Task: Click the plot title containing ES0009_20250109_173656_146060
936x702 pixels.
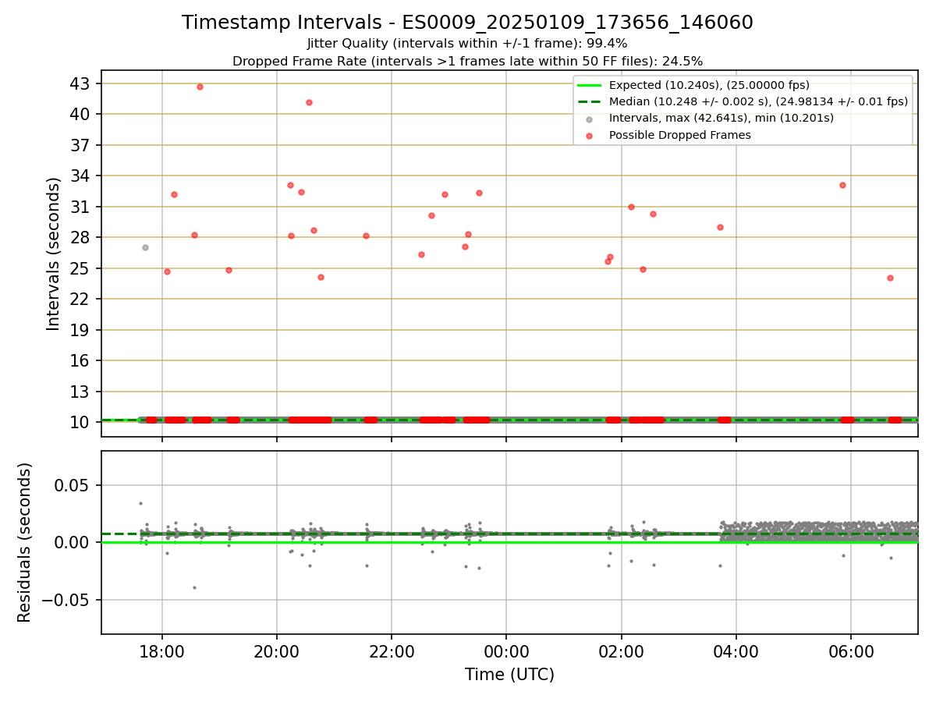Action: [467, 23]
